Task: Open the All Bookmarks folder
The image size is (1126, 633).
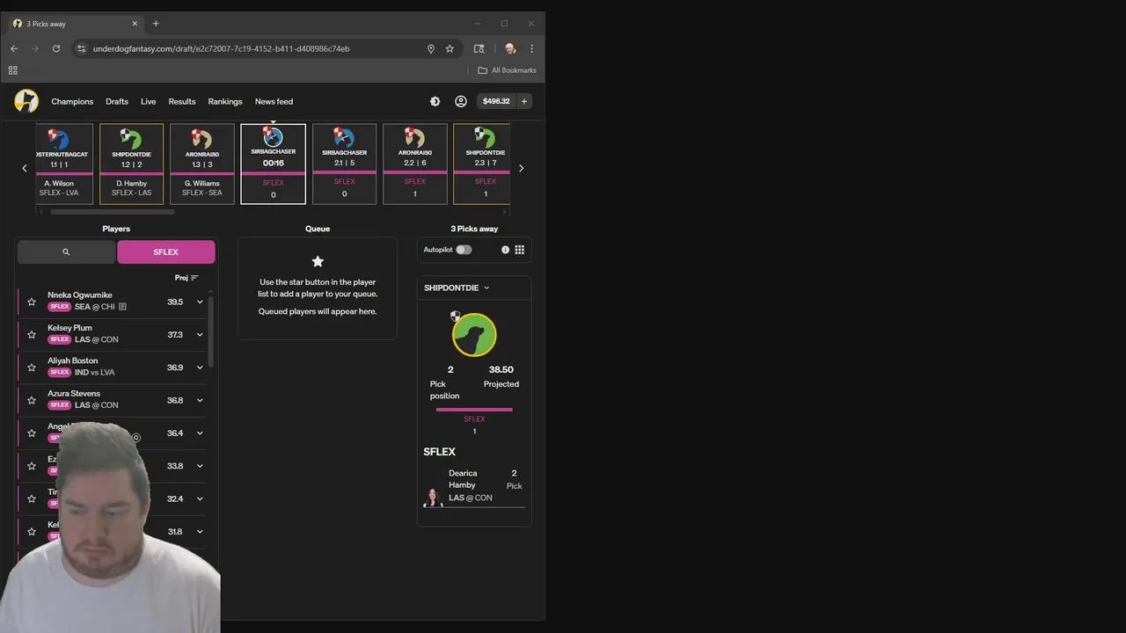Action: pos(507,70)
